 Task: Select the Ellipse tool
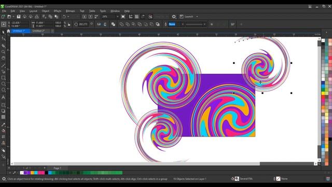coord(3,84)
